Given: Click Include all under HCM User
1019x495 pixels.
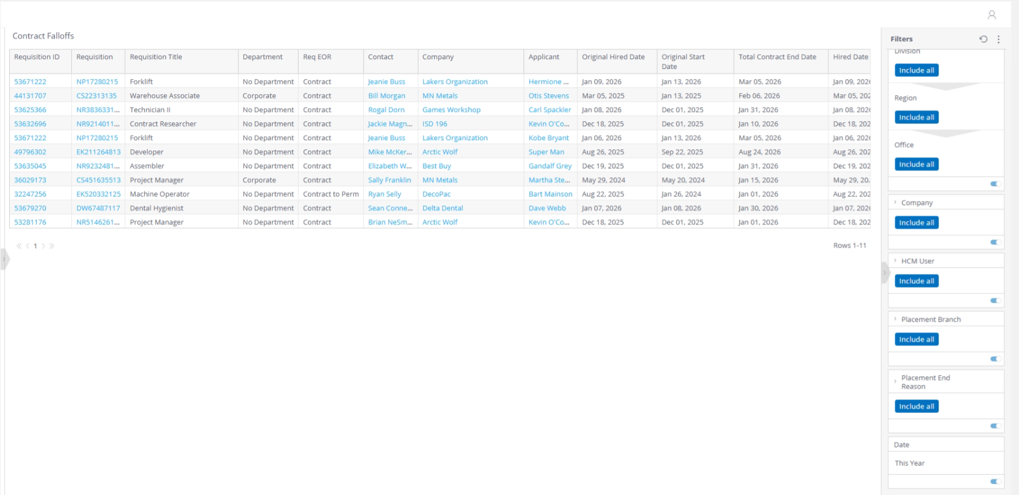Looking at the screenshot, I should pos(916,281).
